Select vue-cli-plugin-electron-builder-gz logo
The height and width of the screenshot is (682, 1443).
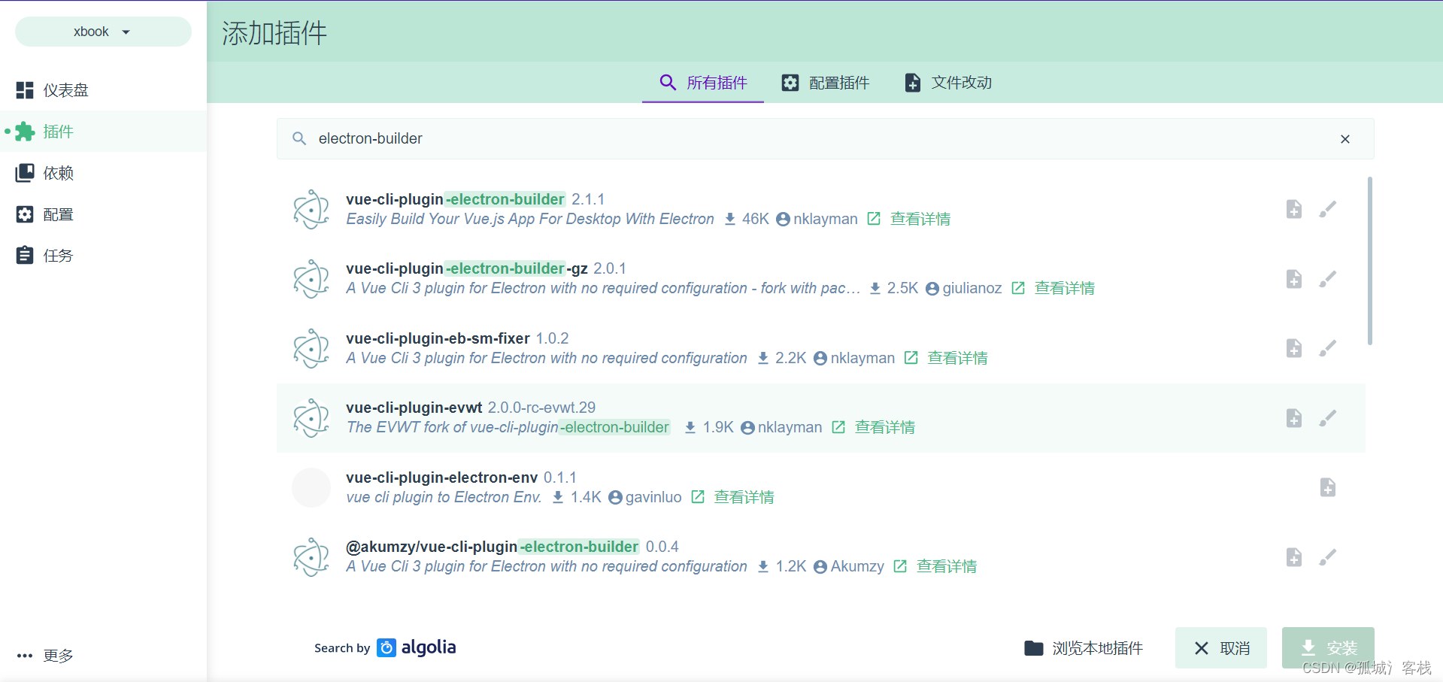[311, 279]
